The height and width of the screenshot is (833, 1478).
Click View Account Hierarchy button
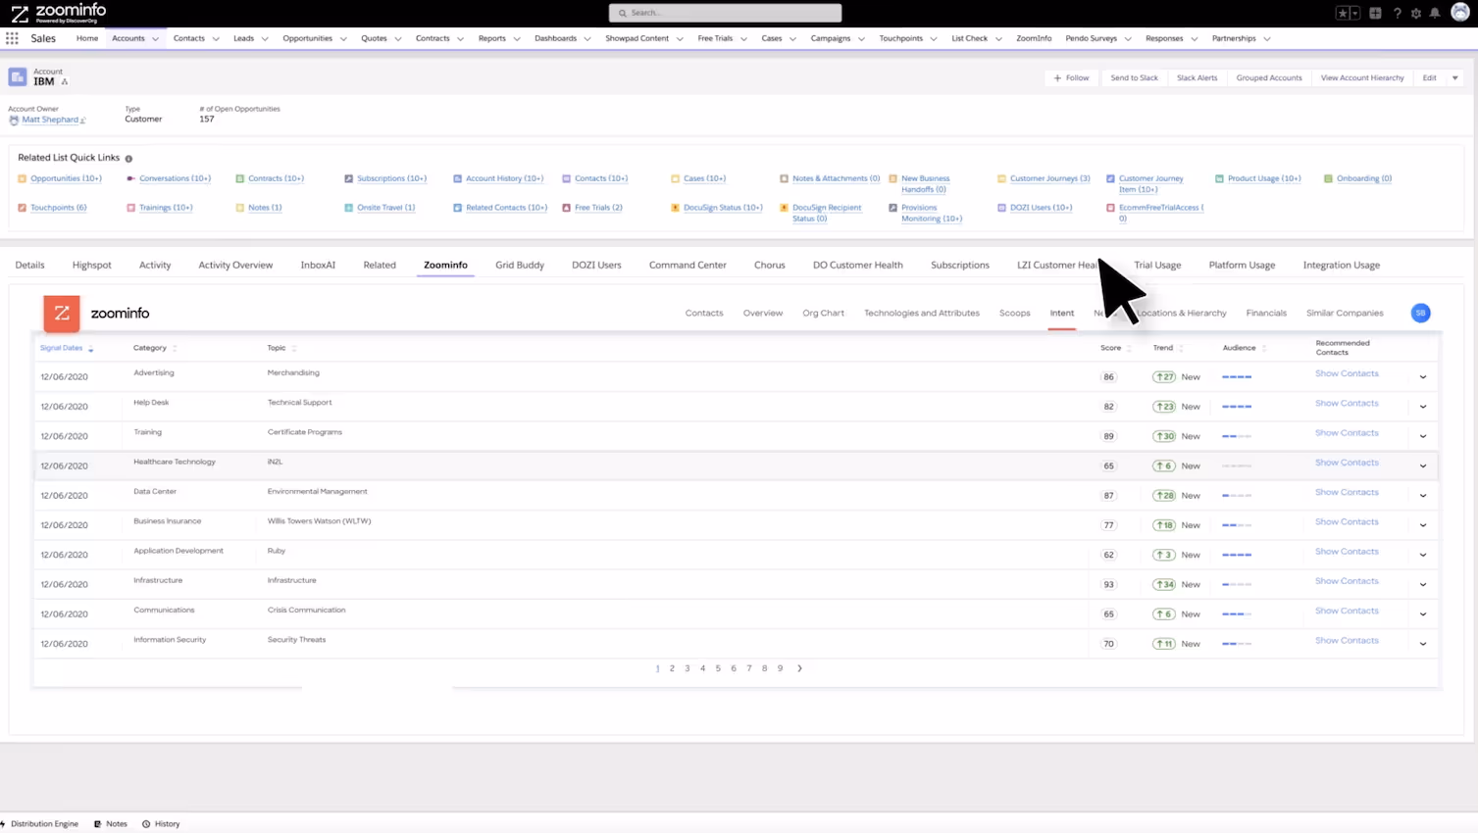[x=1362, y=77]
